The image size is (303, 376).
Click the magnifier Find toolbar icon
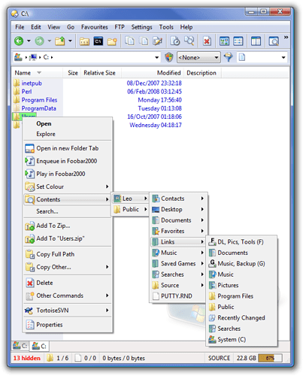189,41
